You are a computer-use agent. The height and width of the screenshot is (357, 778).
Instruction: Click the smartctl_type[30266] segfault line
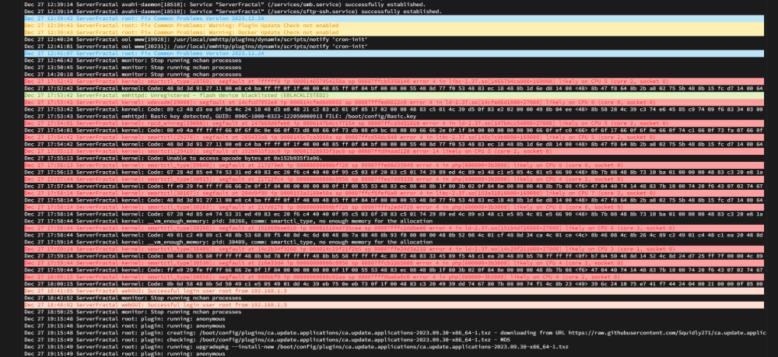[394, 228]
